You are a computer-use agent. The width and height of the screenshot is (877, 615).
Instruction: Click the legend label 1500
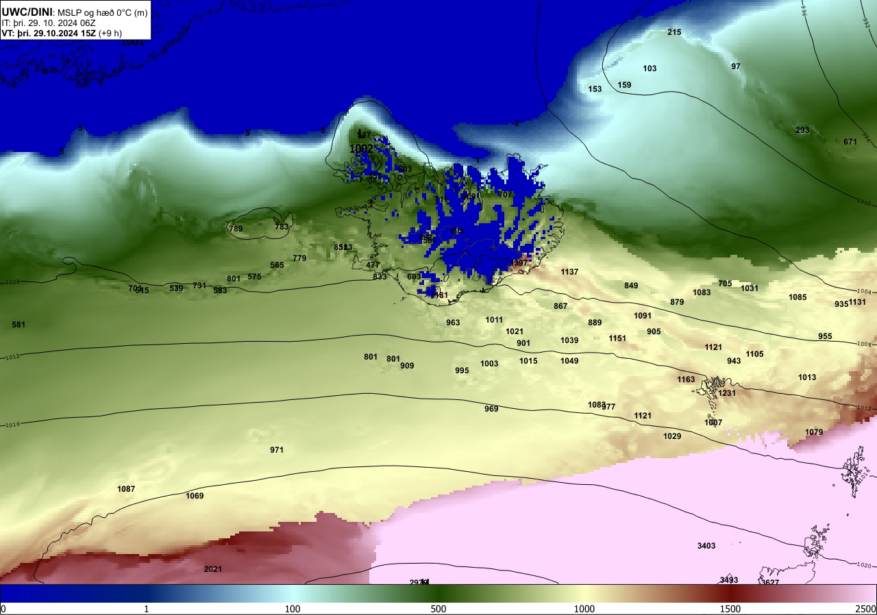(x=730, y=610)
